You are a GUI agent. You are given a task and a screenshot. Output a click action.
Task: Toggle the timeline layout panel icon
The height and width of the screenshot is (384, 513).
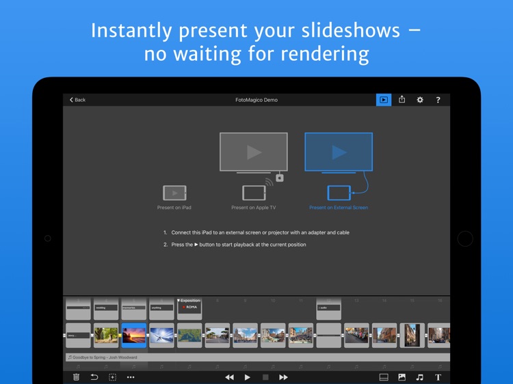384,377
